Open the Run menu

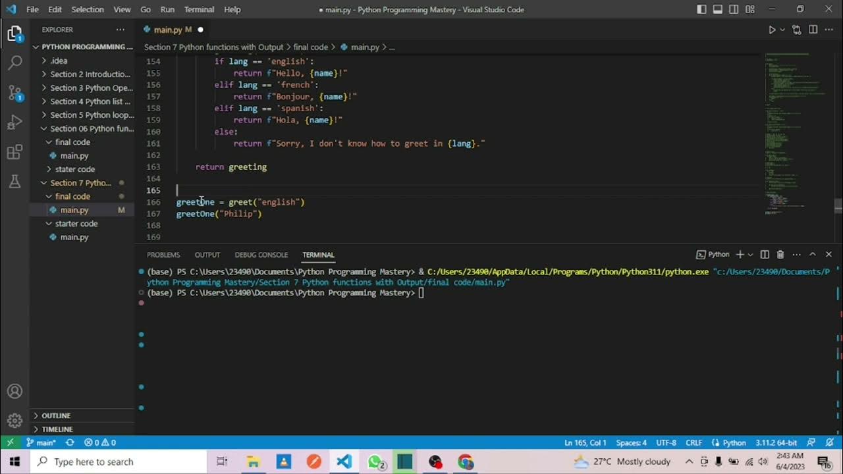[167, 9]
